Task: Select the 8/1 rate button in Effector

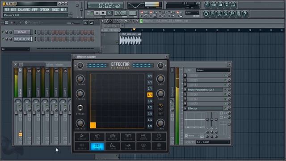Action: [x=150, y=76]
